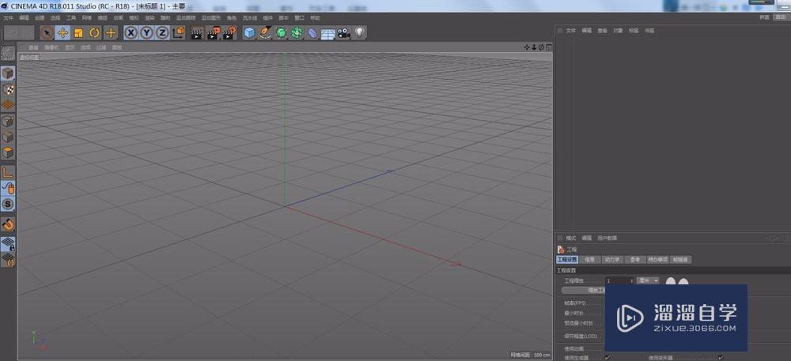
Task: Toggle Locked Workplane icon
Action: [x=8, y=243]
